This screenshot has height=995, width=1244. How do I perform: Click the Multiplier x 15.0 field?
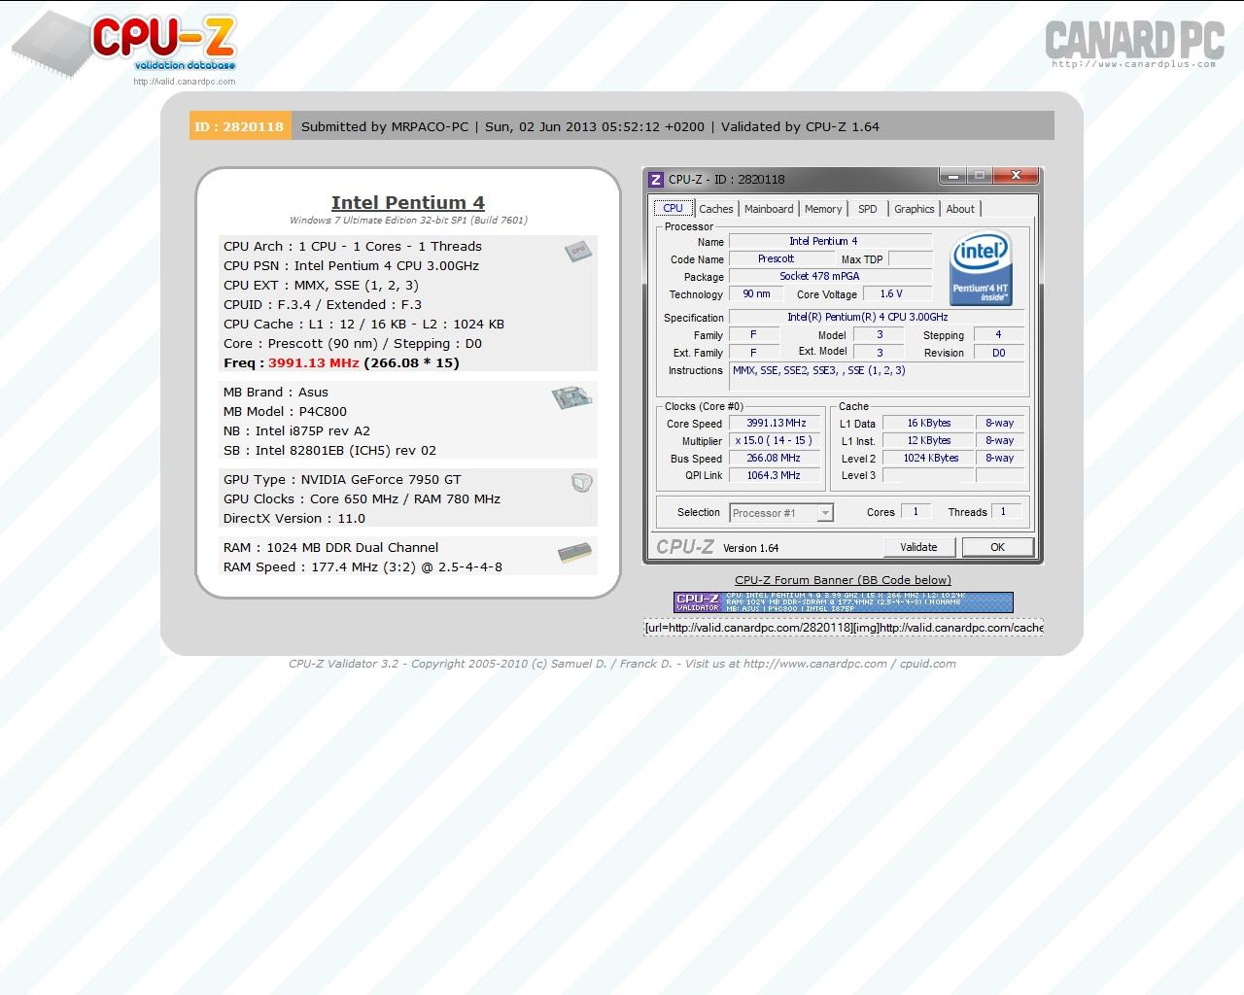click(x=776, y=441)
